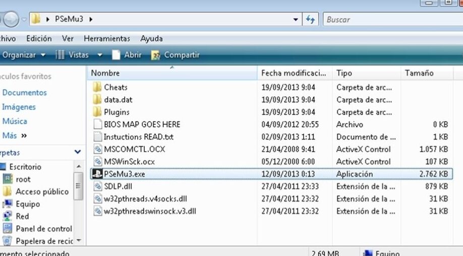Open the Documentos favorite link
The image size is (463, 256).
25,92
